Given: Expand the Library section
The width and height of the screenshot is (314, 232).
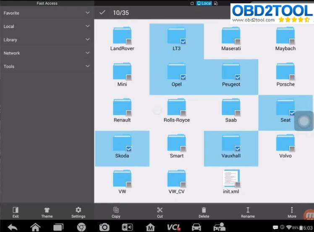Looking at the screenshot, I should [x=47, y=40].
